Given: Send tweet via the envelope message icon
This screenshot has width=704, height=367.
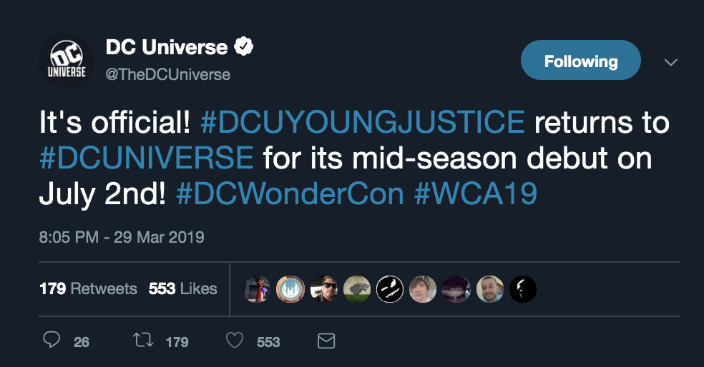Looking at the screenshot, I should tap(326, 341).
